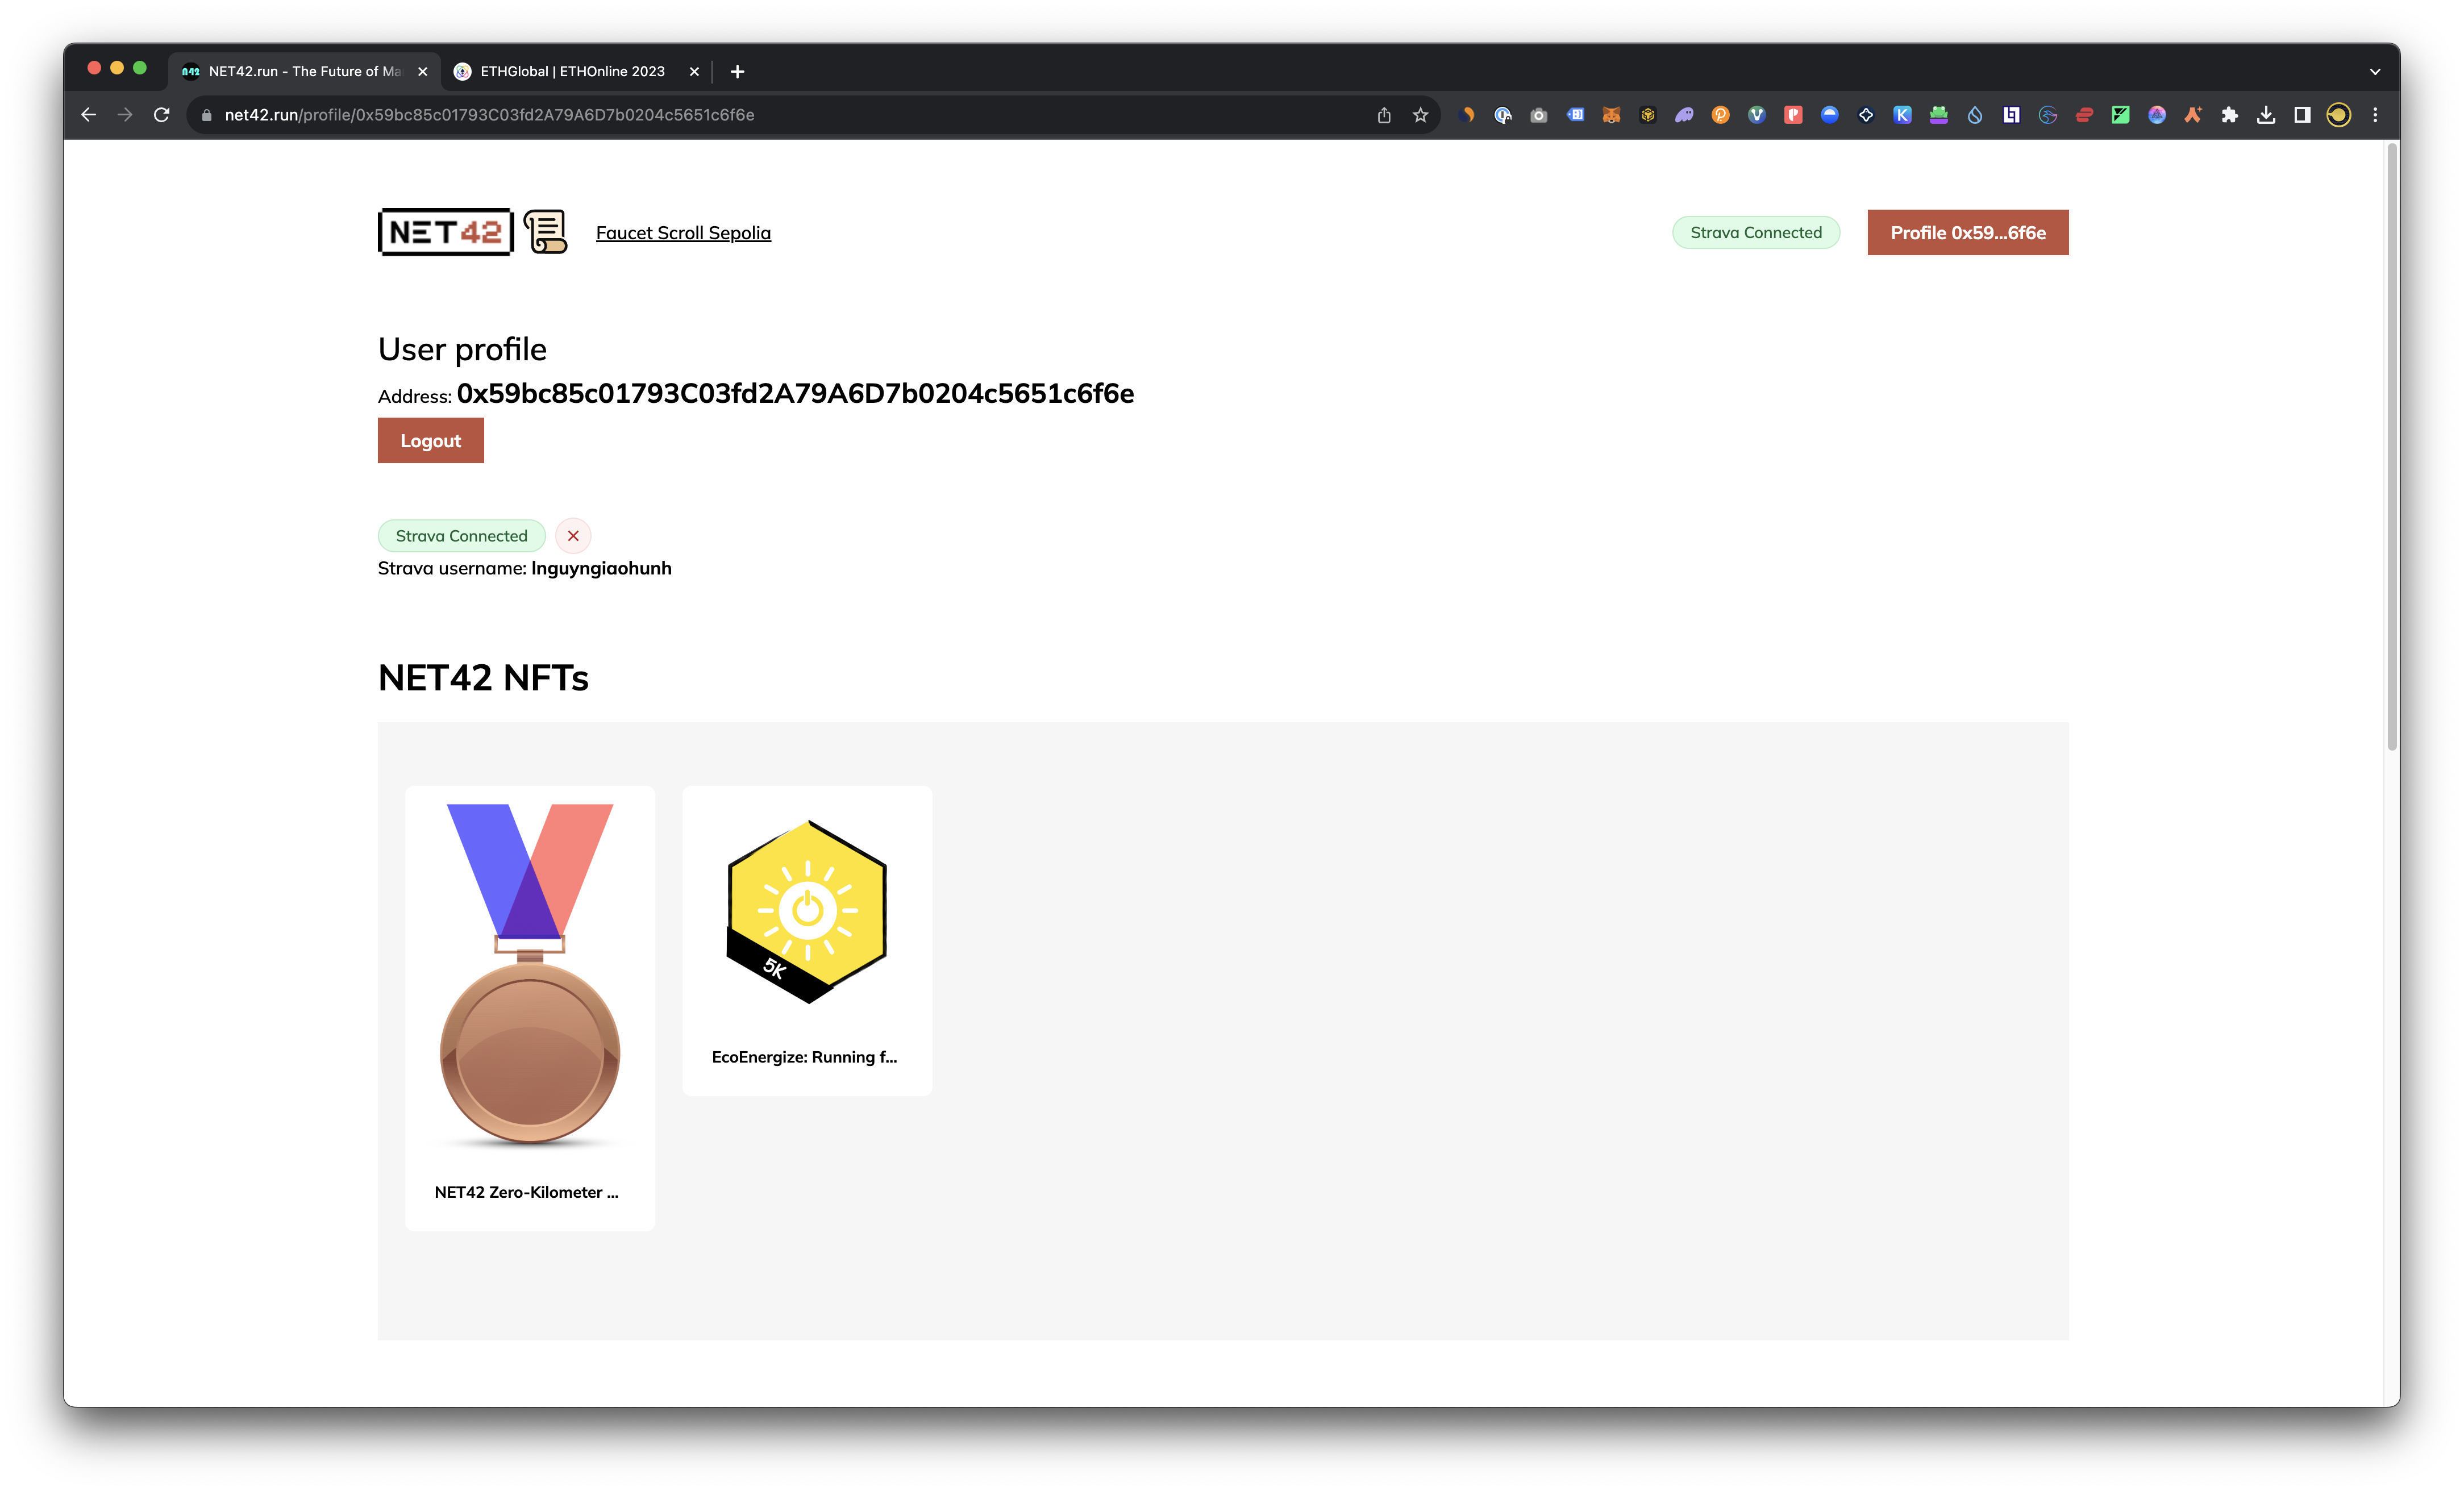This screenshot has width=2464, height=1491.
Task: Click Strava username lnguyngiaohunh
Action: [601, 568]
